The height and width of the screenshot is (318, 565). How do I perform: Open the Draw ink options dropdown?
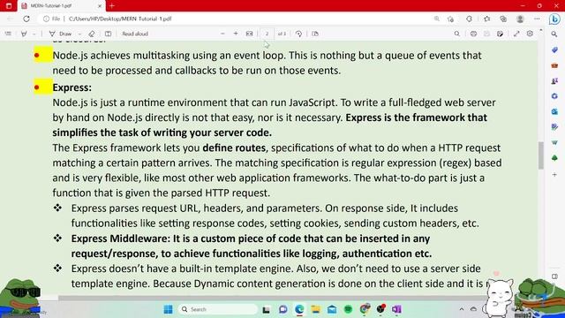click(x=79, y=34)
